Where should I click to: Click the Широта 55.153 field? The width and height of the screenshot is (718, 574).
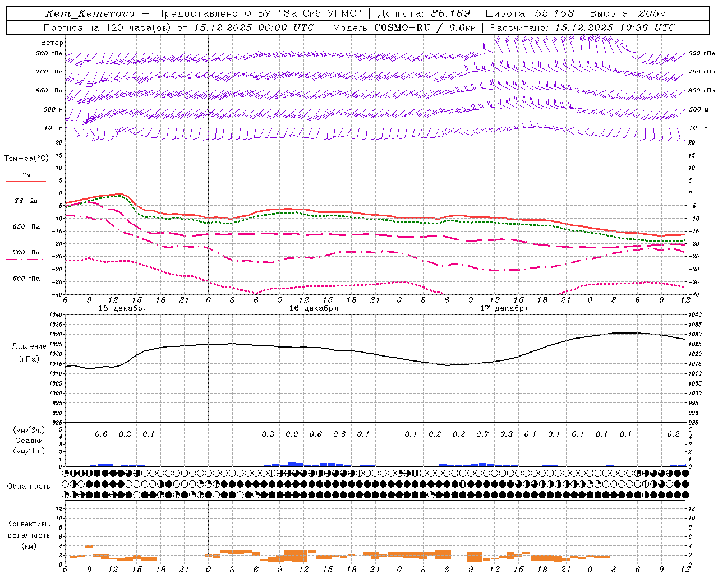pos(530,13)
